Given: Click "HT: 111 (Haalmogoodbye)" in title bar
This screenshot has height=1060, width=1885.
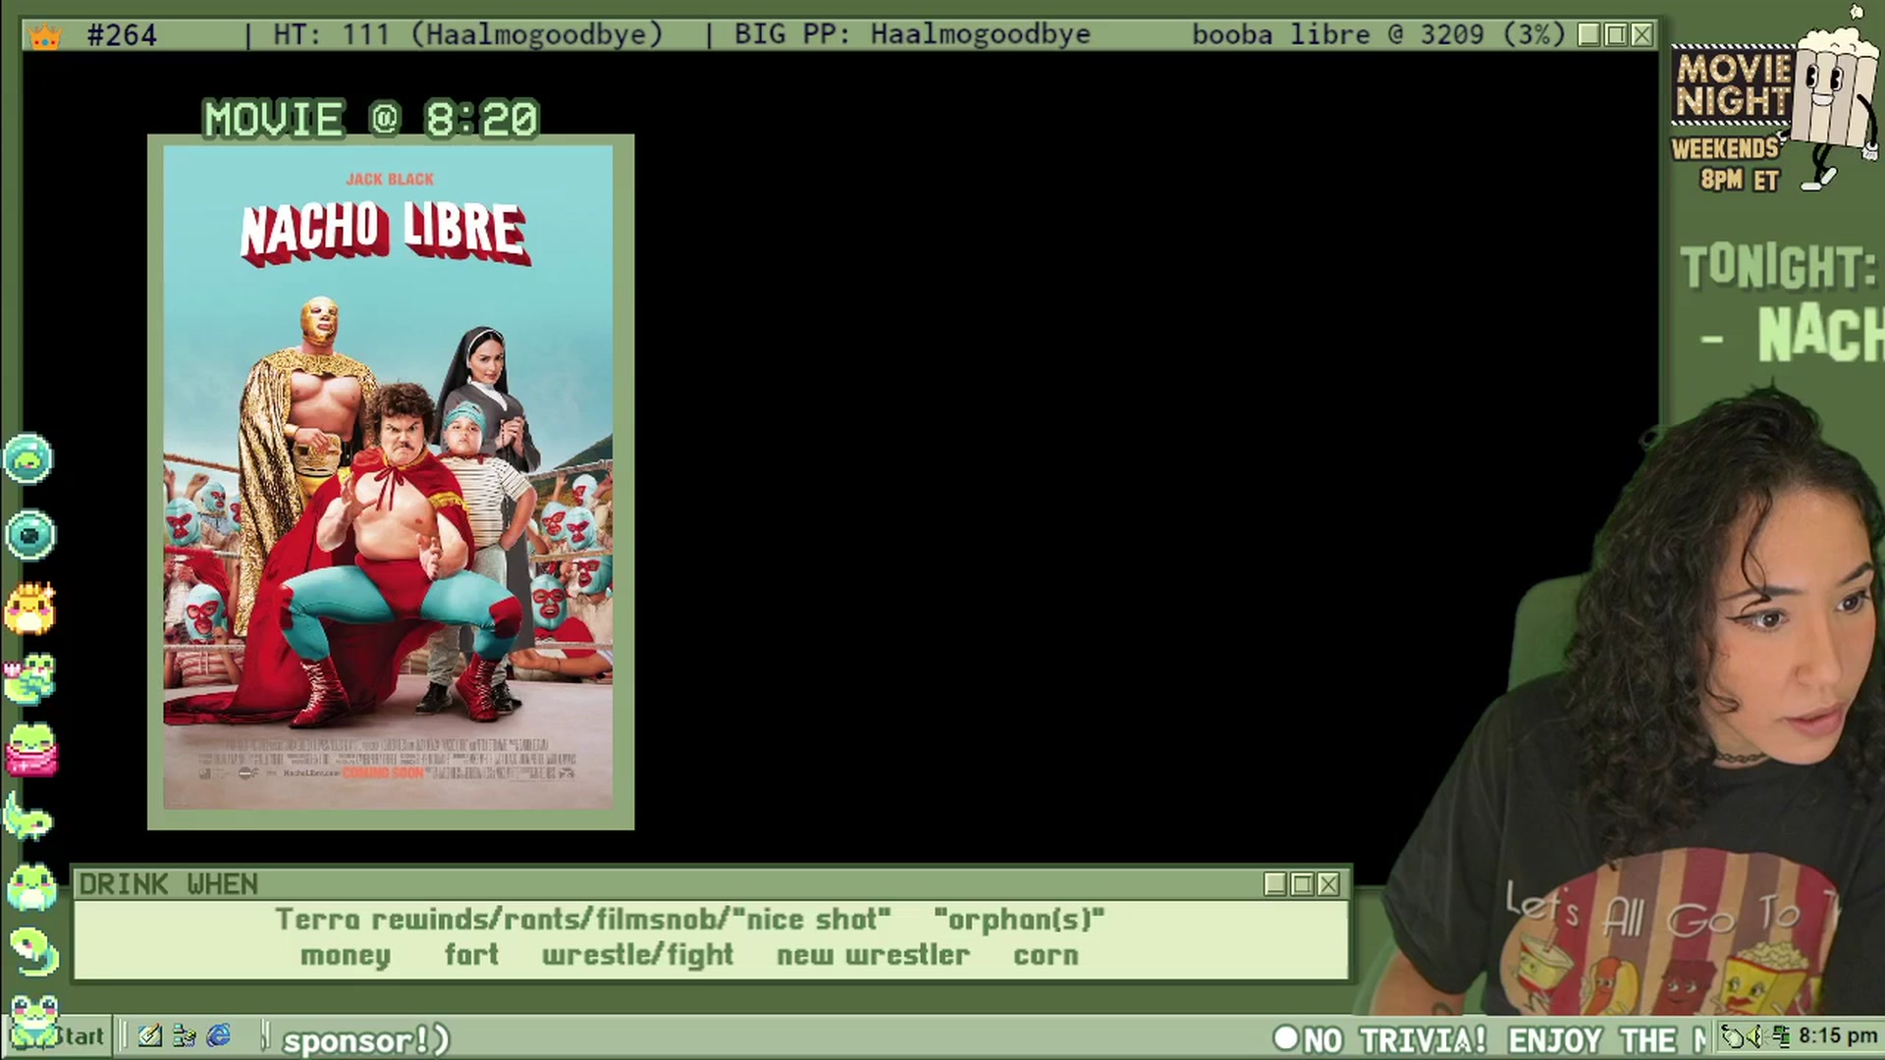Looking at the screenshot, I should pyautogui.click(x=468, y=35).
